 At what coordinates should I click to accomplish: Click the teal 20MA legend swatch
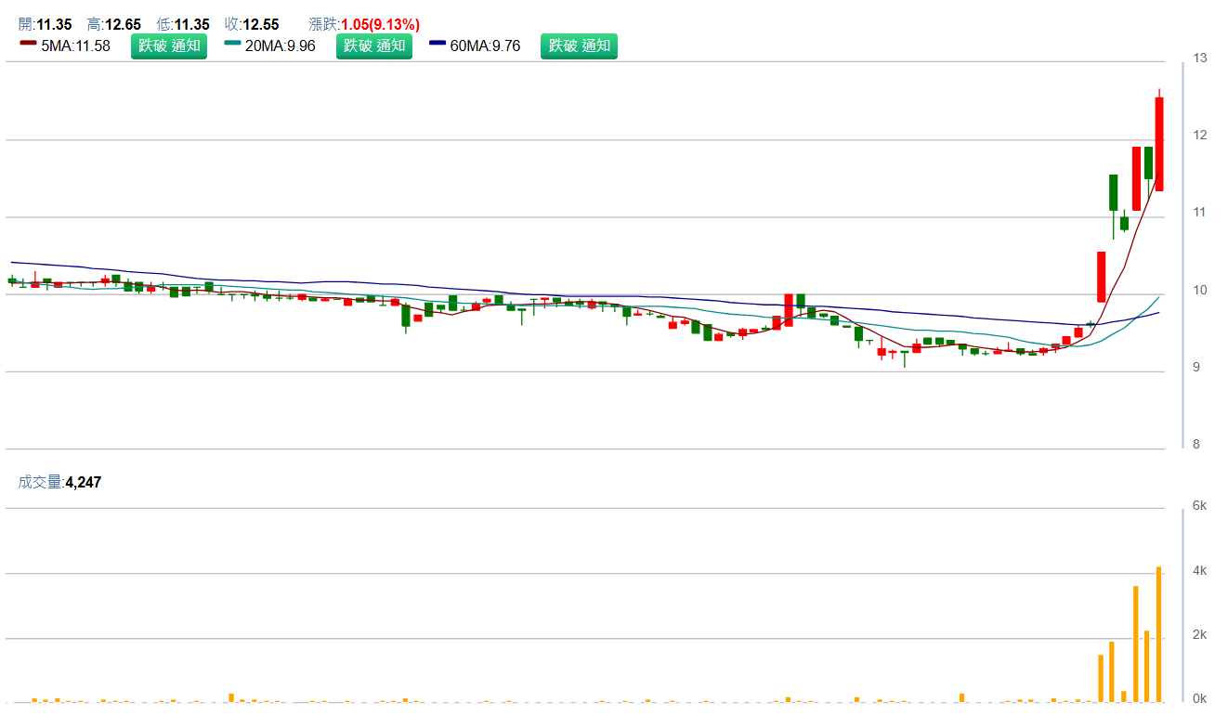[232, 43]
